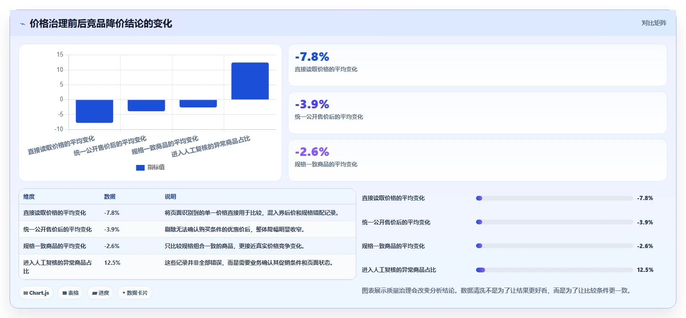Click the progress list label 统一公开售价后的平均变化

[396, 222]
